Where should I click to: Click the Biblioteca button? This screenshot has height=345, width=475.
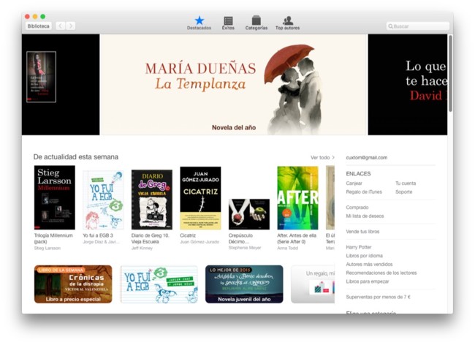(39, 26)
